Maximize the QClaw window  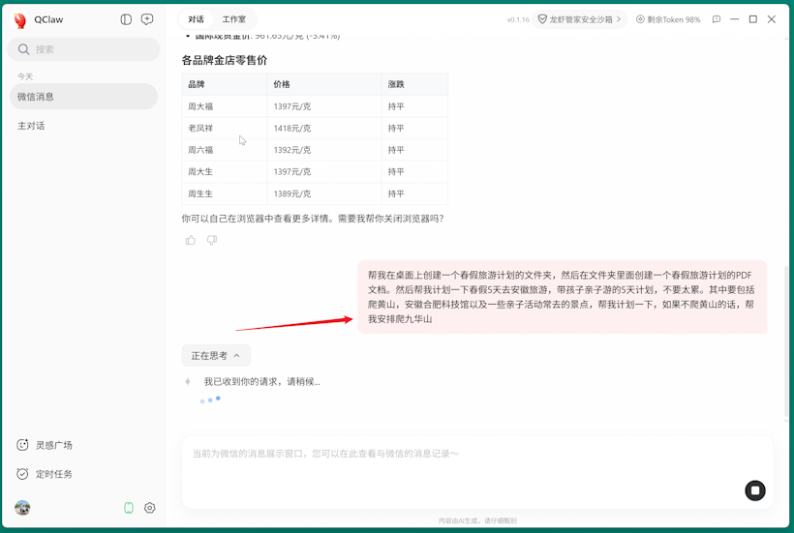(753, 19)
